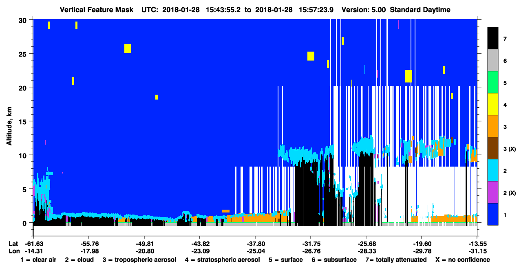Click the longitude value -14.31

(x=33, y=251)
